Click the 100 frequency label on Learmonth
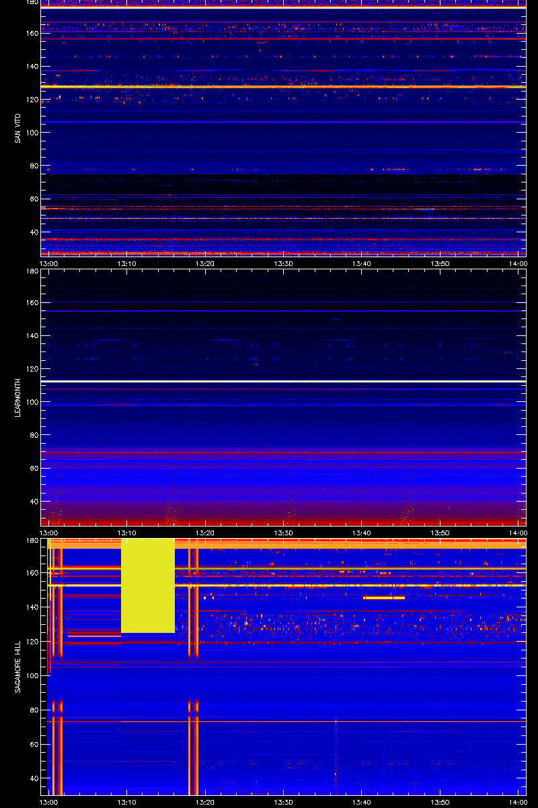Screen dimensions: 538x808 [x=32, y=402]
